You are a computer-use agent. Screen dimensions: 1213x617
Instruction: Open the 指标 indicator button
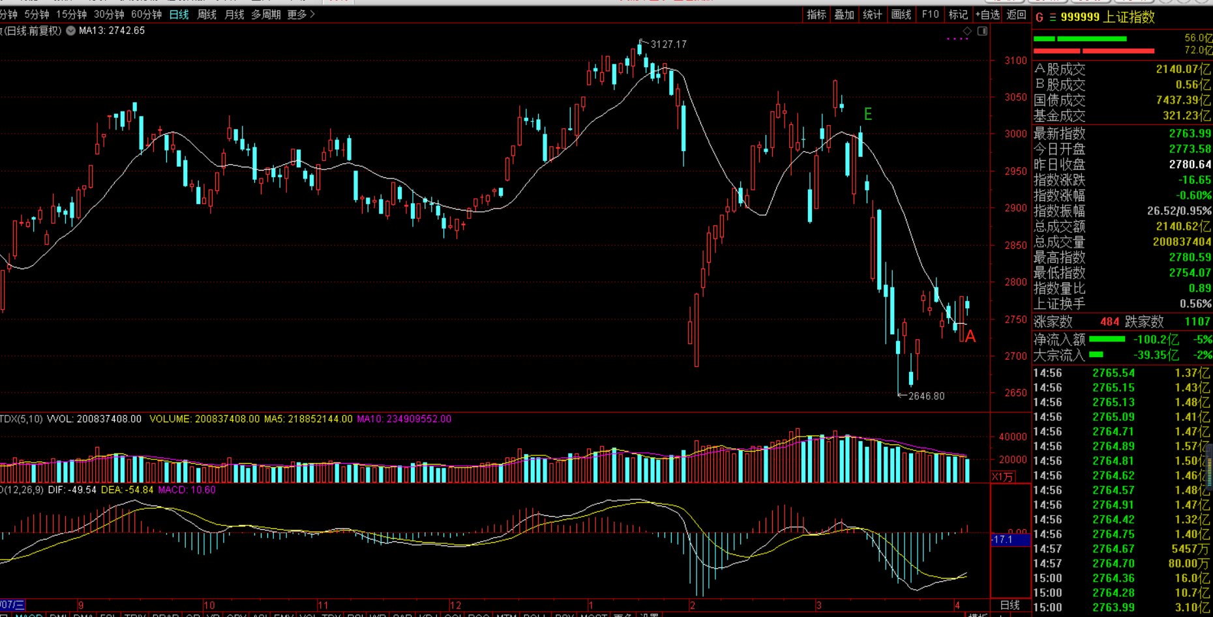point(816,14)
